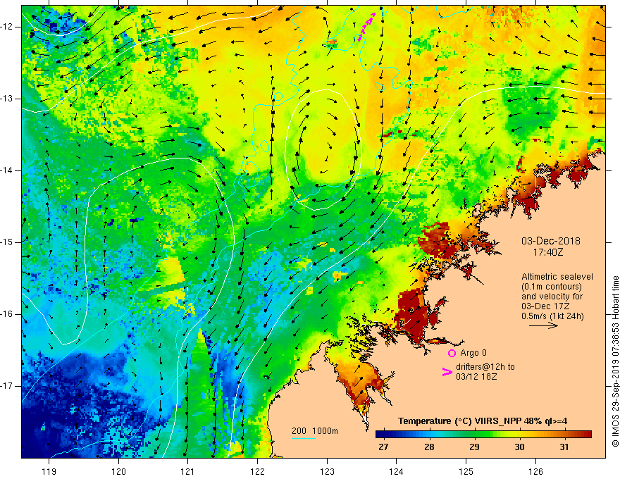The height and width of the screenshot is (479, 620).
Task: Click the colorbar tick label 29
Action: coord(474,447)
